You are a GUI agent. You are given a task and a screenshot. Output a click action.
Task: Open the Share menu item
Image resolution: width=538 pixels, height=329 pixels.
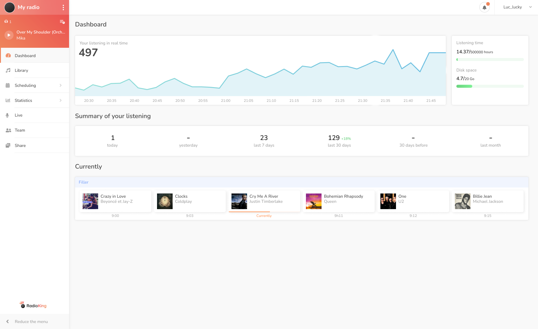tap(35, 145)
